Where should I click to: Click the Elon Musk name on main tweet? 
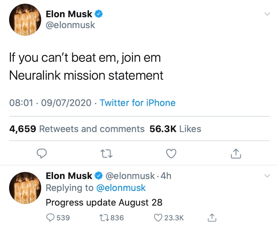click(69, 14)
